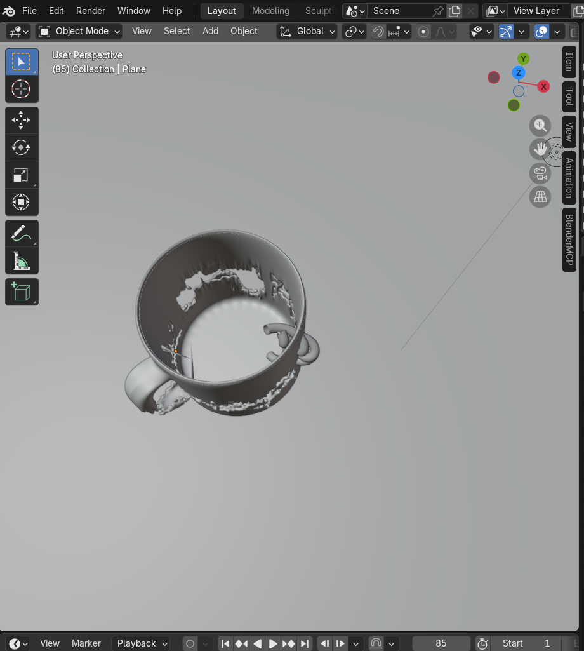Open the BlenderMCP sidebar panel

567,239
